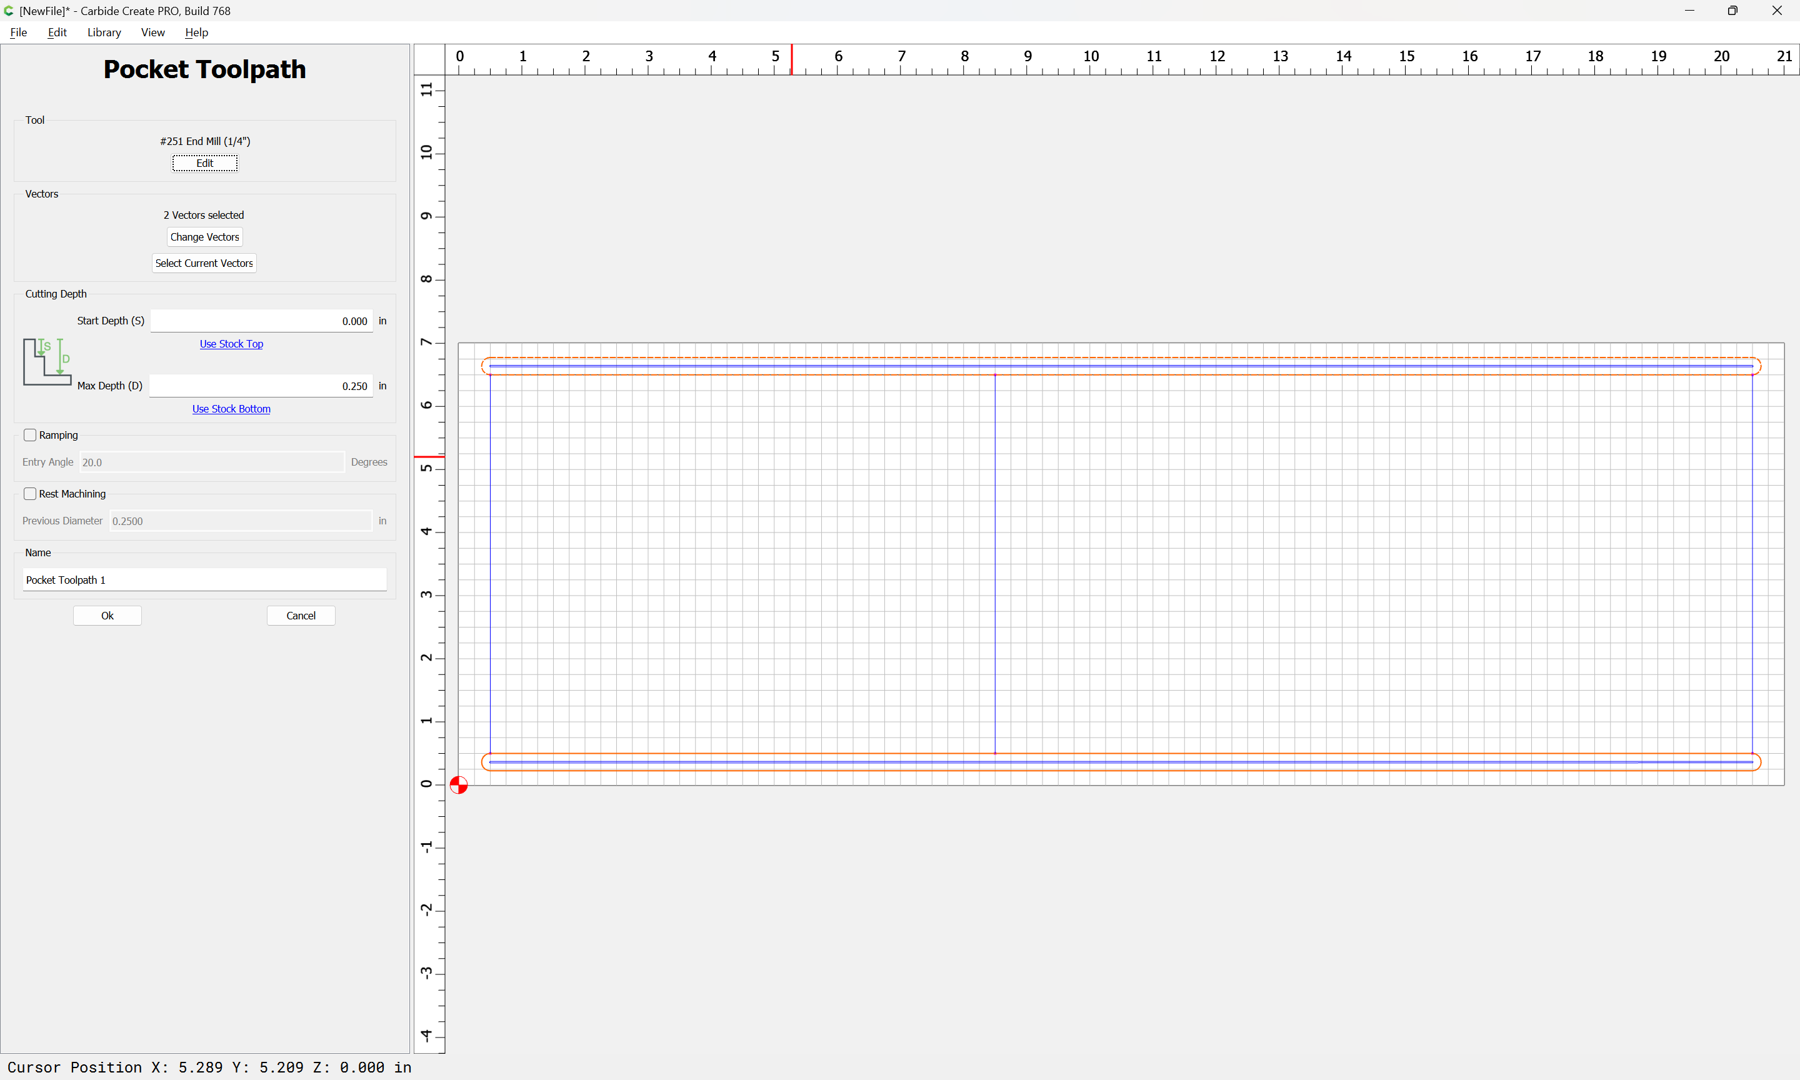Open the File menu
The height and width of the screenshot is (1080, 1800).
[x=18, y=32]
